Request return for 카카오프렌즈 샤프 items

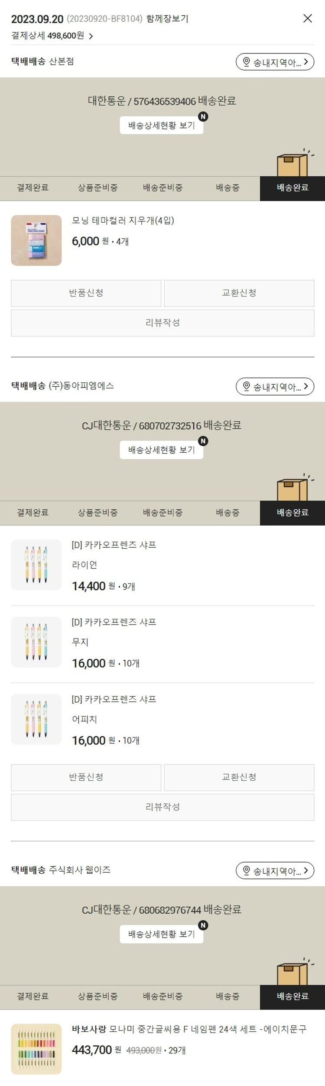point(86,777)
